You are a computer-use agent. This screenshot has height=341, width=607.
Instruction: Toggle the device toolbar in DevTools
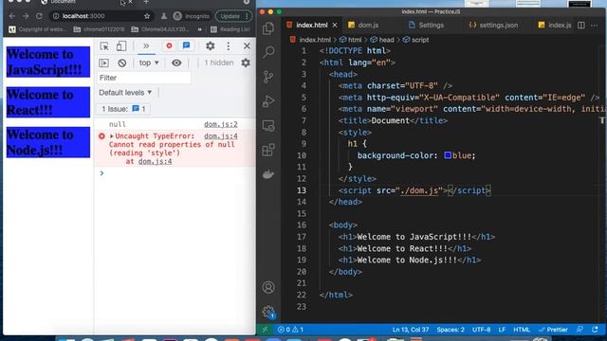(121, 46)
